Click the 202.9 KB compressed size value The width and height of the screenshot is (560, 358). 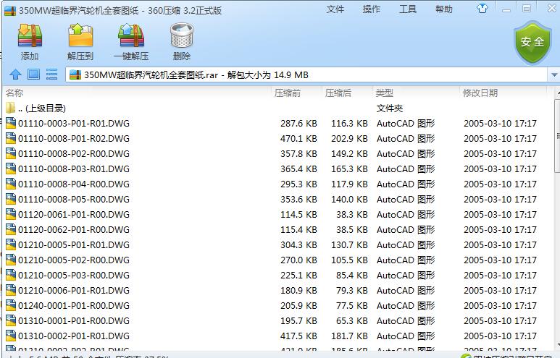click(349, 138)
